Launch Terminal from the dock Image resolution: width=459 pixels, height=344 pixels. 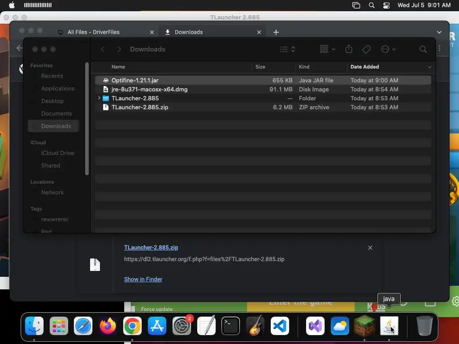click(x=231, y=326)
